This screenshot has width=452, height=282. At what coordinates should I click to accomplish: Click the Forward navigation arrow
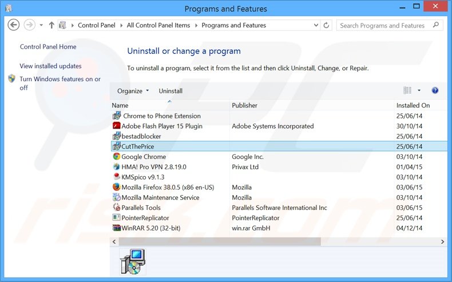pyautogui.click(x=29, y=25)
